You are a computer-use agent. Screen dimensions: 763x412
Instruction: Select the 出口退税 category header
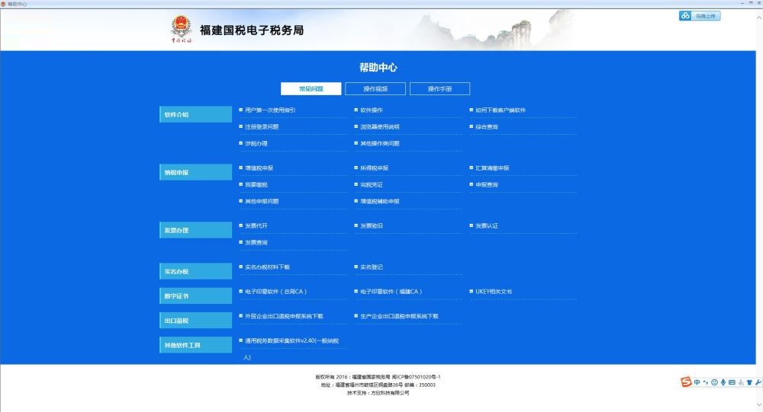195,321
